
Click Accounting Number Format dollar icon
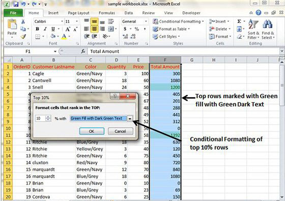click(x=125, y=29)
